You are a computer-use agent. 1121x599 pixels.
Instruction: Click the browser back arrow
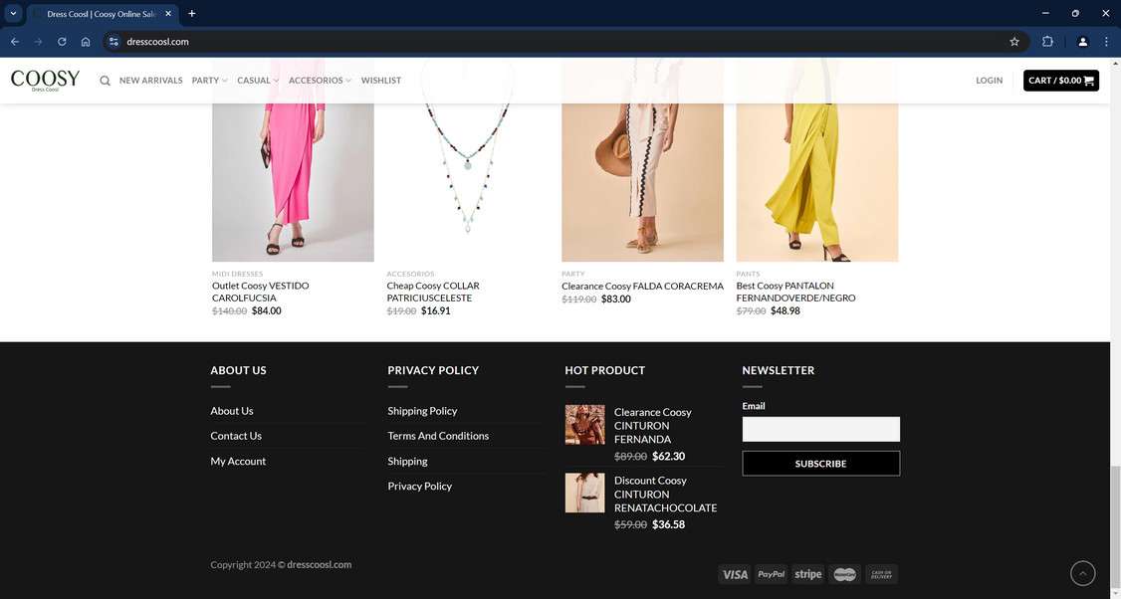coord(15,42)
